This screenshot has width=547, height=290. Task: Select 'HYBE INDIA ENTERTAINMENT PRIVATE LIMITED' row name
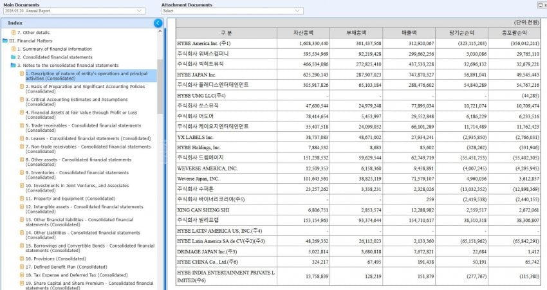(226, 276)
